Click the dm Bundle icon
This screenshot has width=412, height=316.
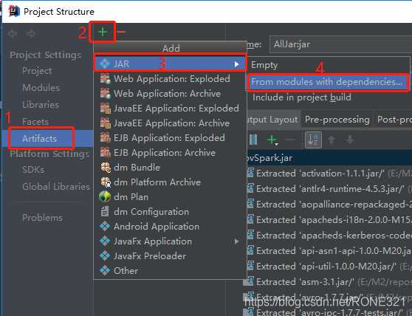pyautogui.click(x=106, y=168)
